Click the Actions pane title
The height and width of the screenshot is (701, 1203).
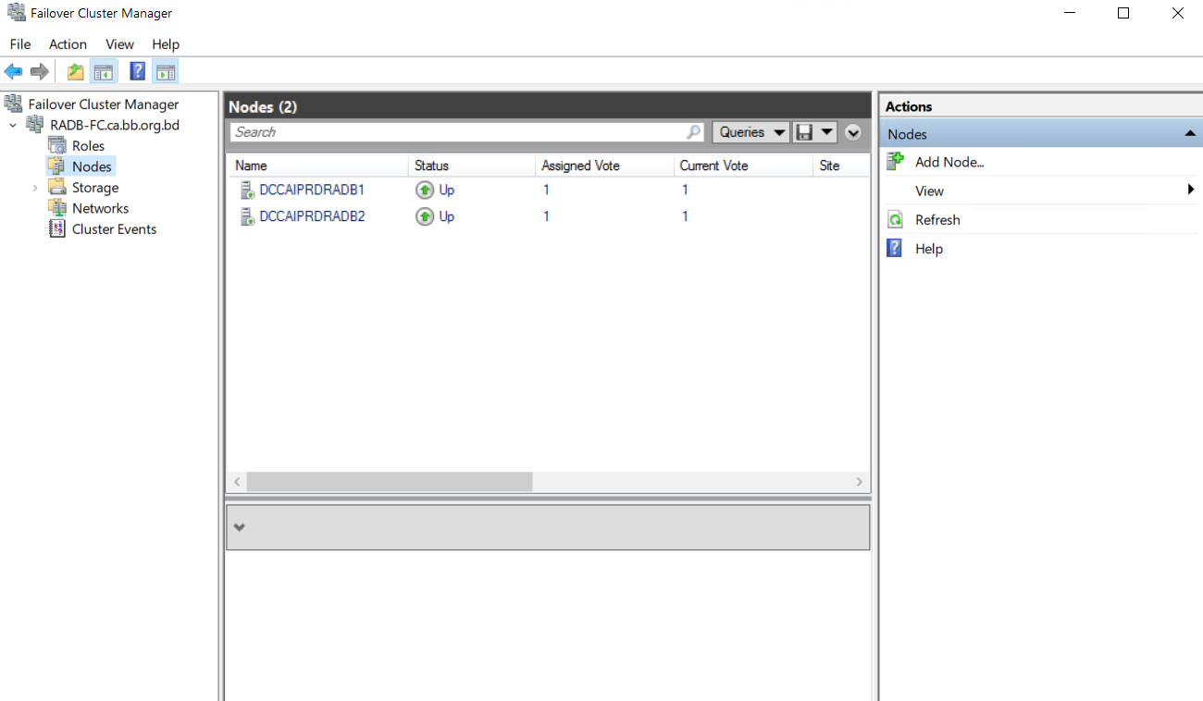pos(909,106)
